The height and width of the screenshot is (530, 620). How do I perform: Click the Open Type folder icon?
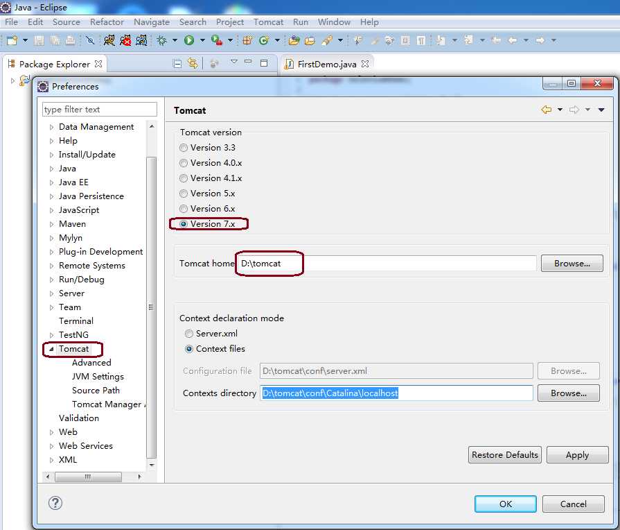[294, 40]
